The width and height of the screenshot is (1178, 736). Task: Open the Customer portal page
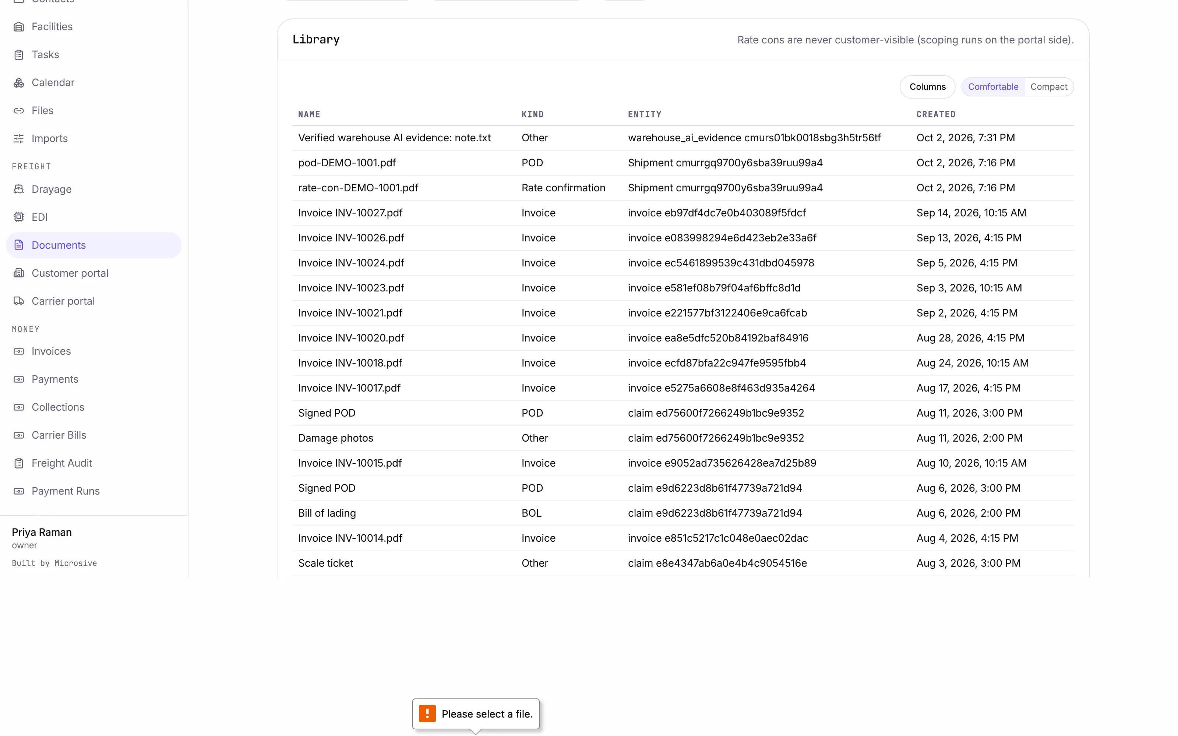pyautogui.click(x=94, y=273)
